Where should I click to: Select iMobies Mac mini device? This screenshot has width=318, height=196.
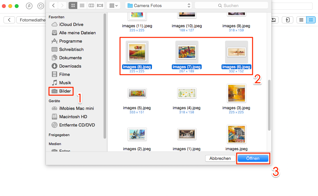click(76, 109)
